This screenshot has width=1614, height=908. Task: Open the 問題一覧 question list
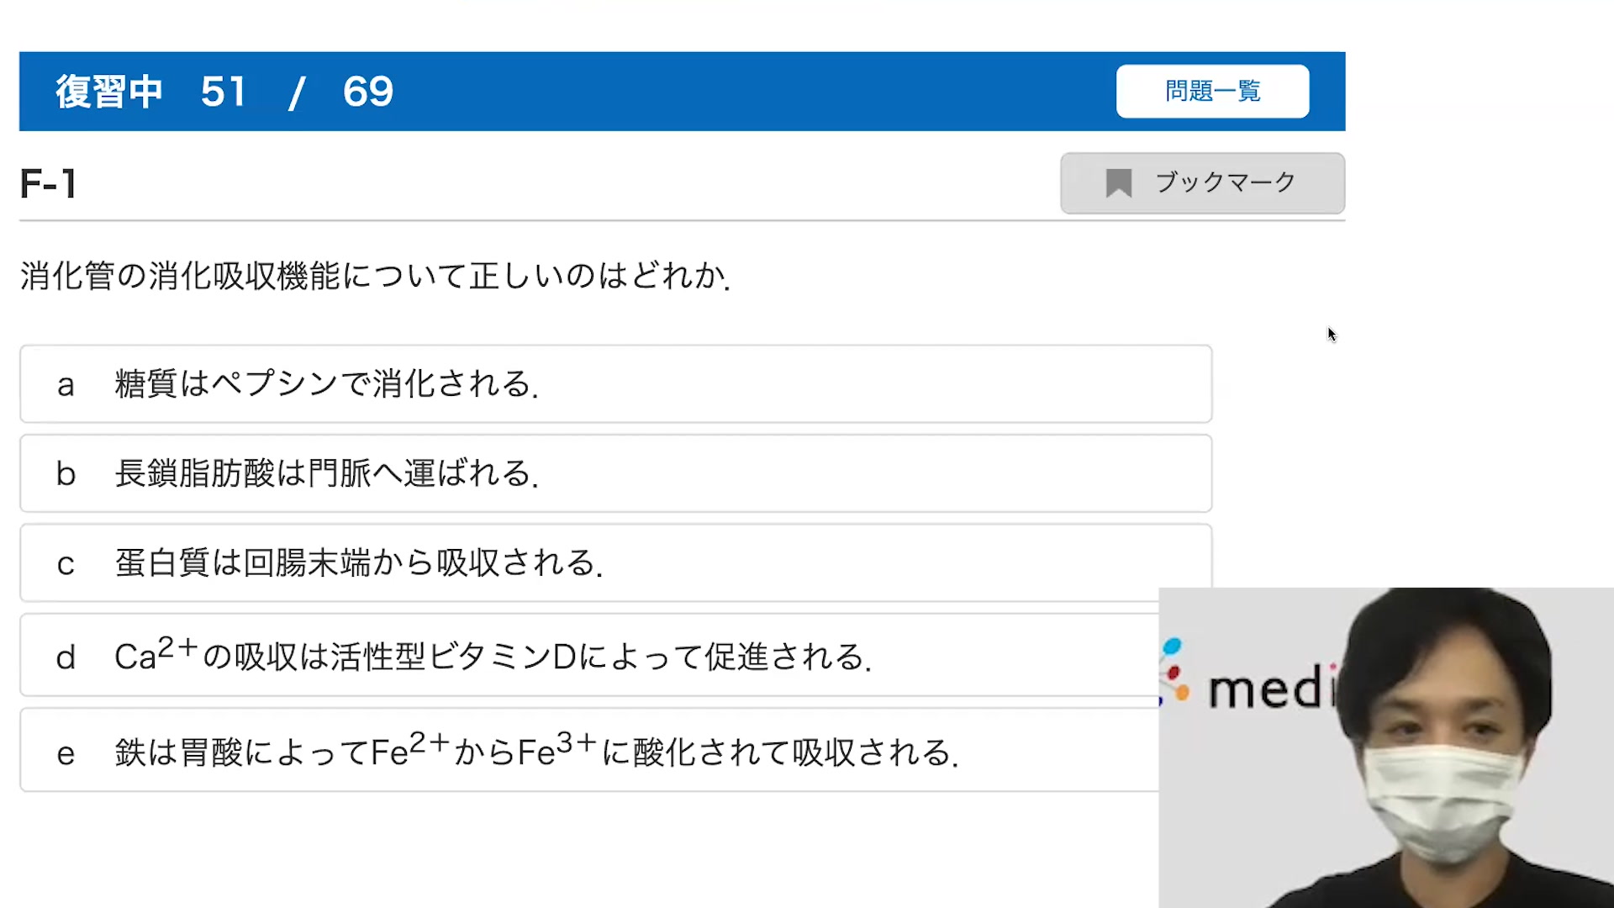click(x=1212, y=91)
